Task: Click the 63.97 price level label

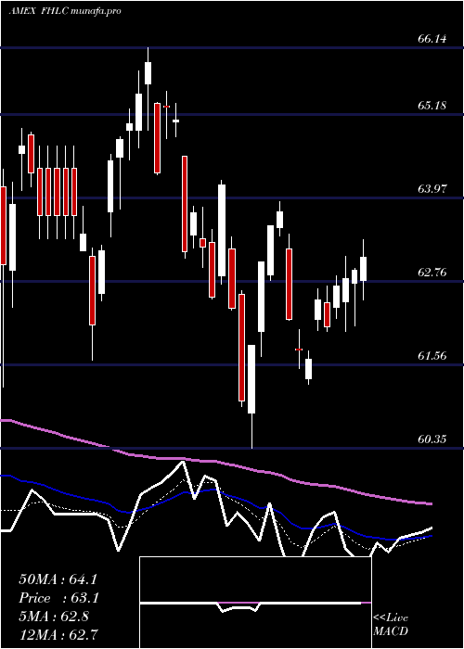Action: [432, 189]
